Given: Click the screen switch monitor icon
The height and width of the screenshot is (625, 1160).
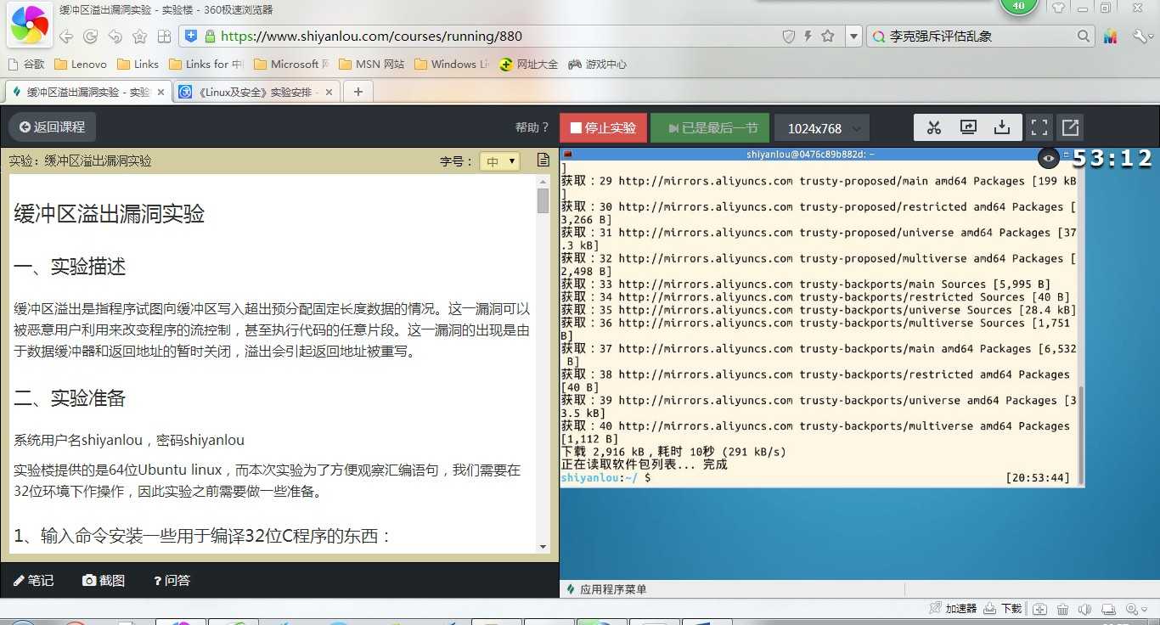Looking at the screenshot, I should (968, 127).
